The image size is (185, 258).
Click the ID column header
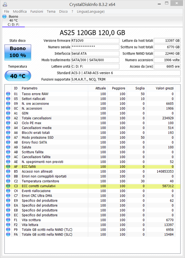pyautogui.click(x=16, y=88)
